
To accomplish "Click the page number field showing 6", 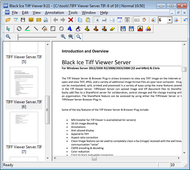I will coord(163,20).
